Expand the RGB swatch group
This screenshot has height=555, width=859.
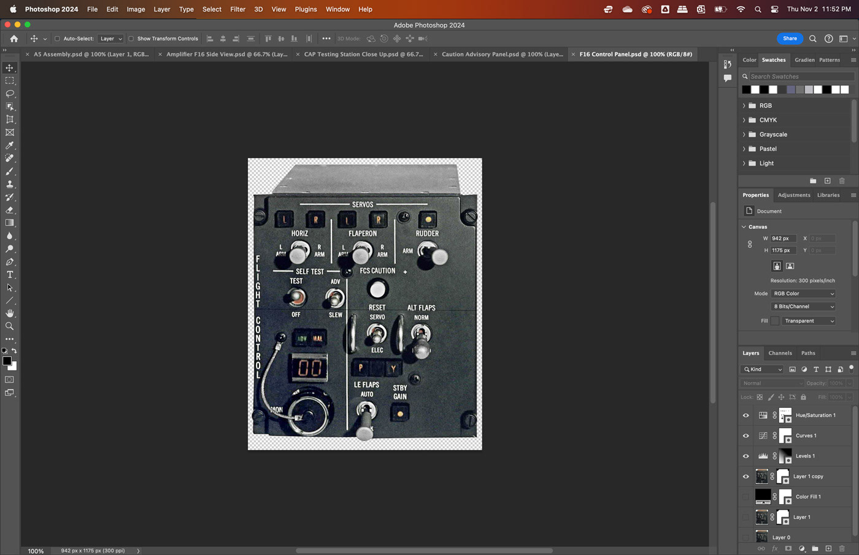[x=744, y=105]
